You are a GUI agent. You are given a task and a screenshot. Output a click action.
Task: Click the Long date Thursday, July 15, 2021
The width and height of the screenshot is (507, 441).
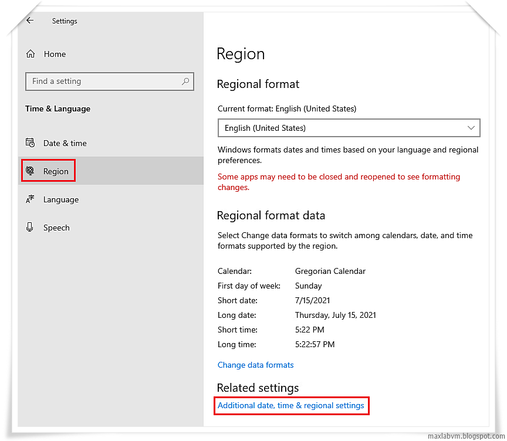(x=335, y=315)
